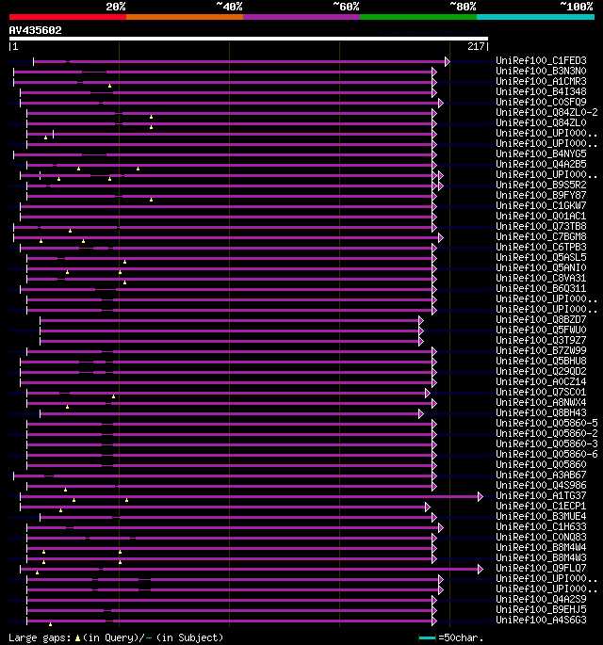Screen dimensions: 603x645
Task: Select the UniRef100_C8VA31 label
Action: [541, 278]
